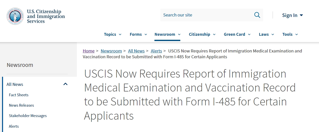Expand the Citizenship menu

[202, 34]
